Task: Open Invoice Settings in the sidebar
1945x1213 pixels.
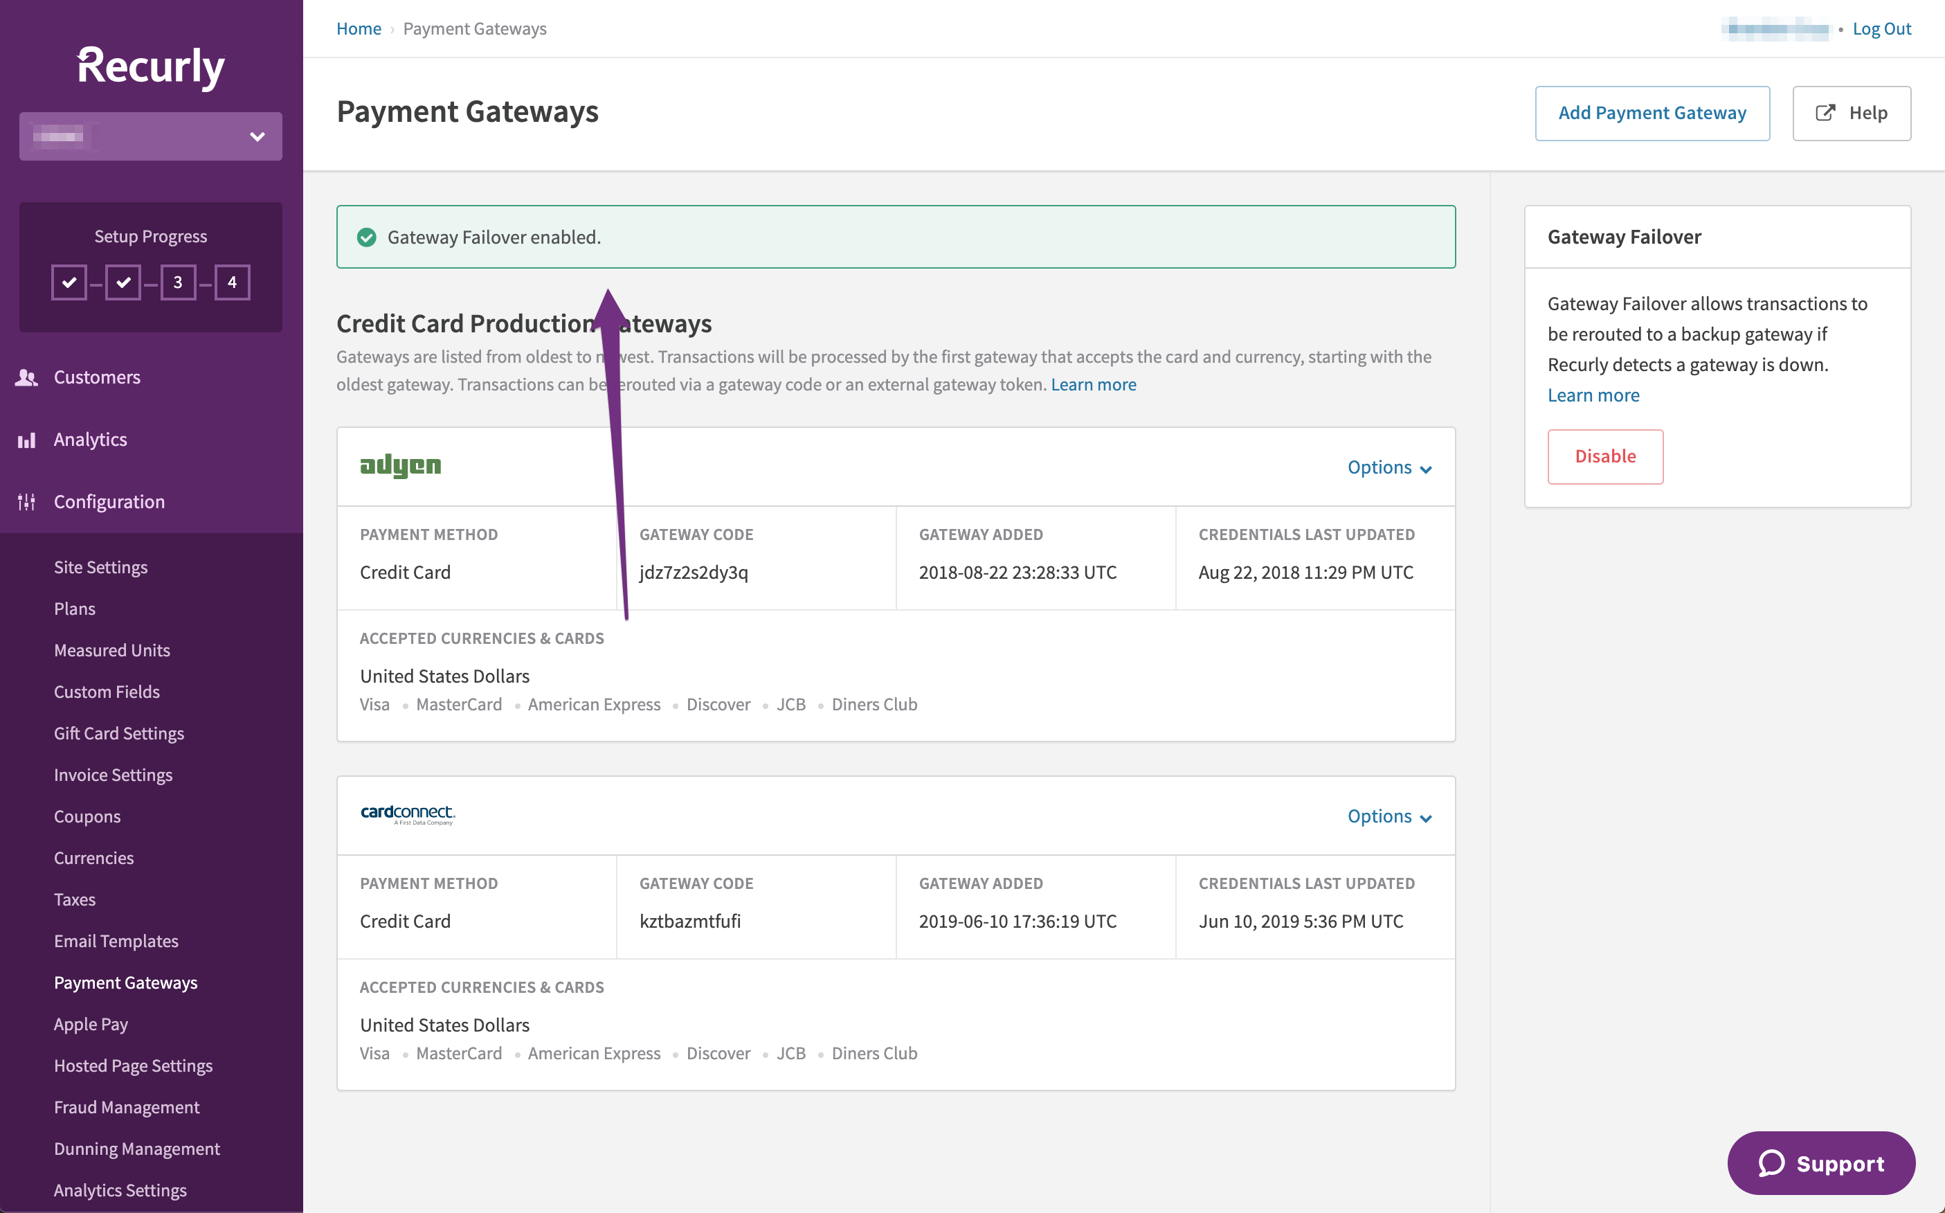Action: point(113,775)
